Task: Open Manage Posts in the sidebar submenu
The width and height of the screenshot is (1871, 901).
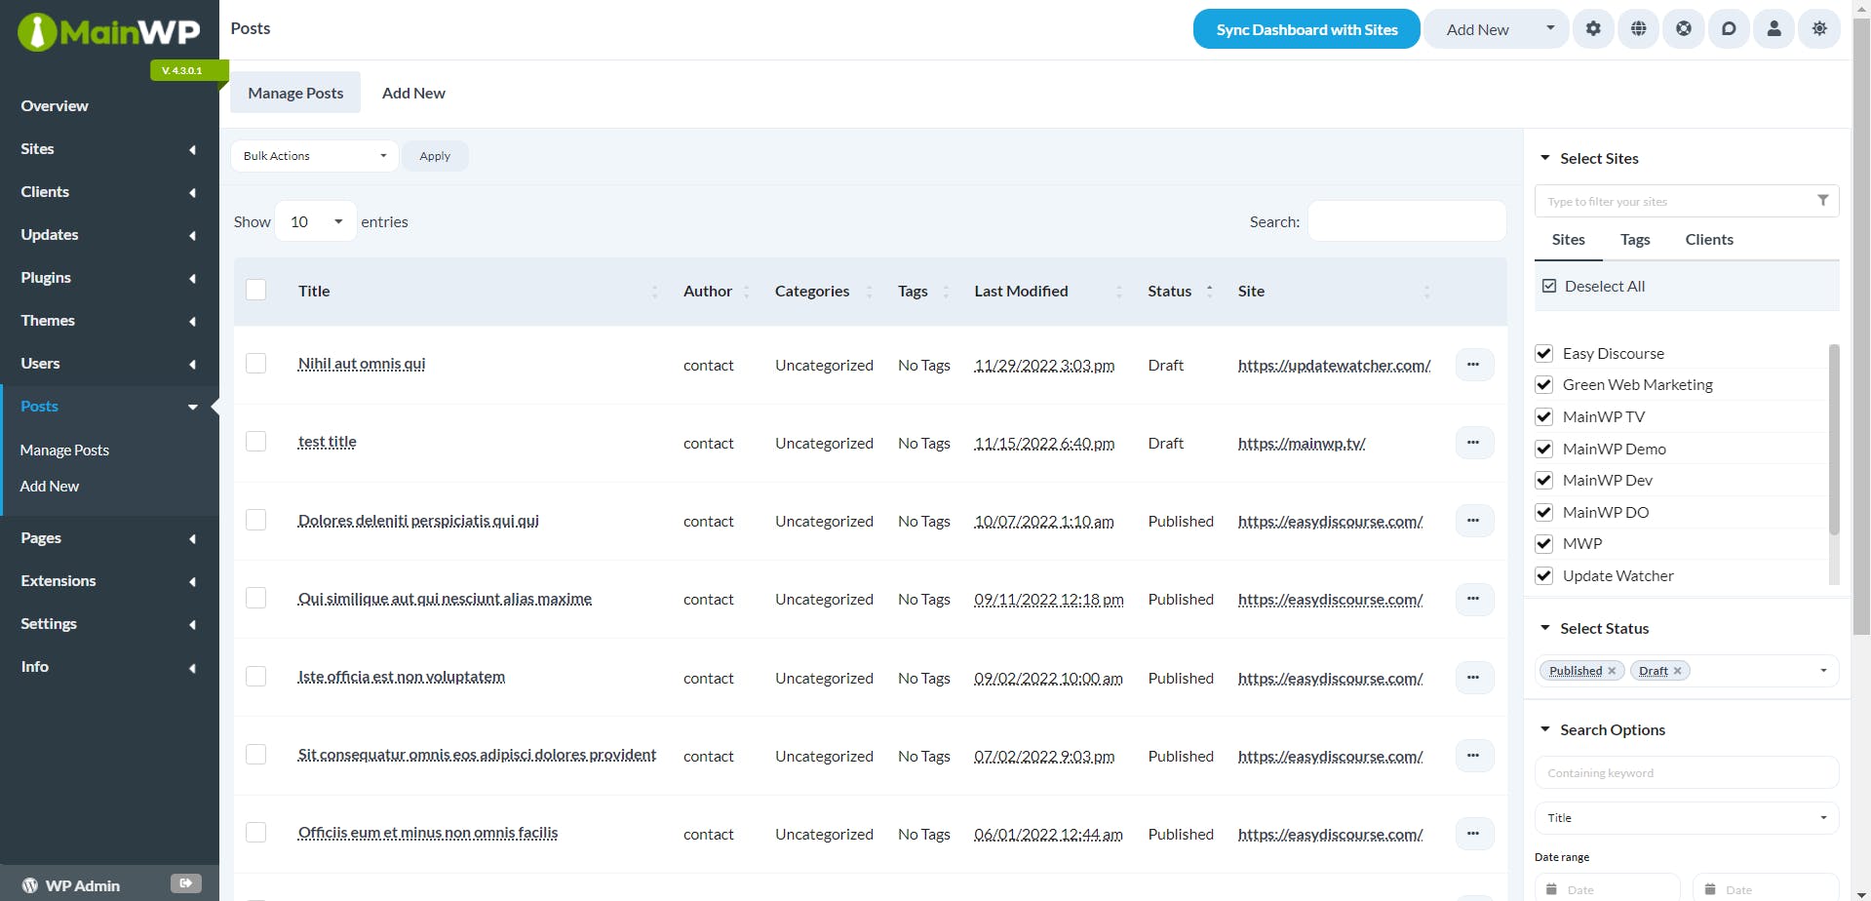Action: 64,450
